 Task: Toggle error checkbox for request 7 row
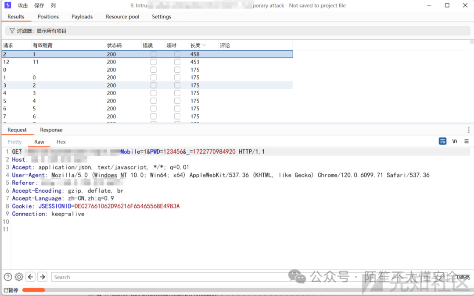click(154, 116)
